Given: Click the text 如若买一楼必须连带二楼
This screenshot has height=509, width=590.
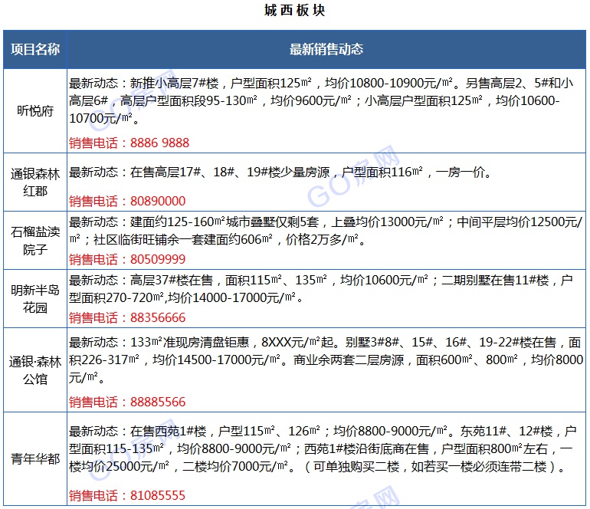Looking at the screenshot, I should 479,467.
